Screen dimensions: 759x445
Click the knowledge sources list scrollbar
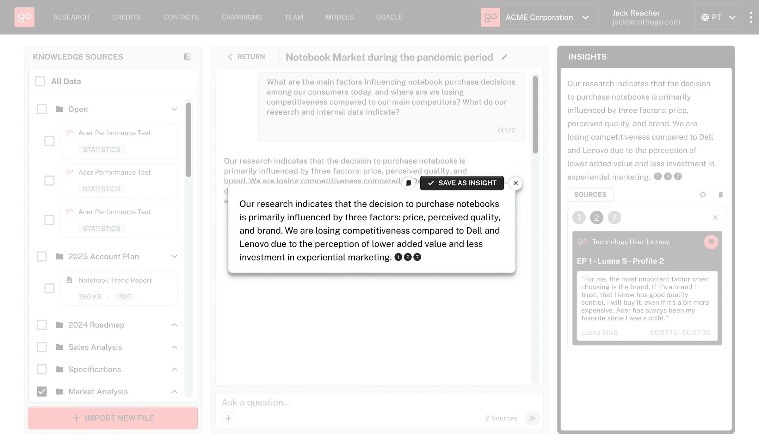189,140
